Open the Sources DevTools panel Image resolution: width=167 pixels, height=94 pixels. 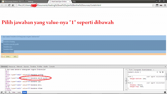coord(26,67)
